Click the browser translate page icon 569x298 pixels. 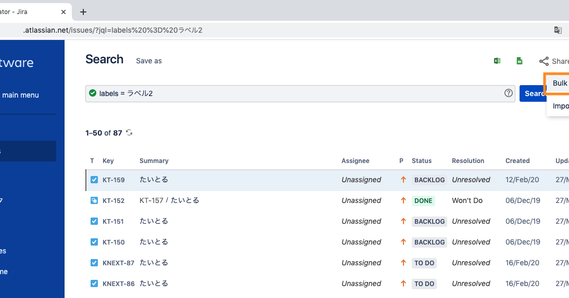coord(558,30)
